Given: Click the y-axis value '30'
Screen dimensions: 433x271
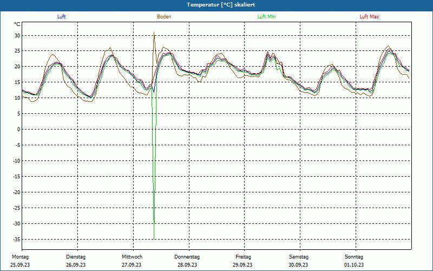Looking at the screenshot, I should point(17,35).
